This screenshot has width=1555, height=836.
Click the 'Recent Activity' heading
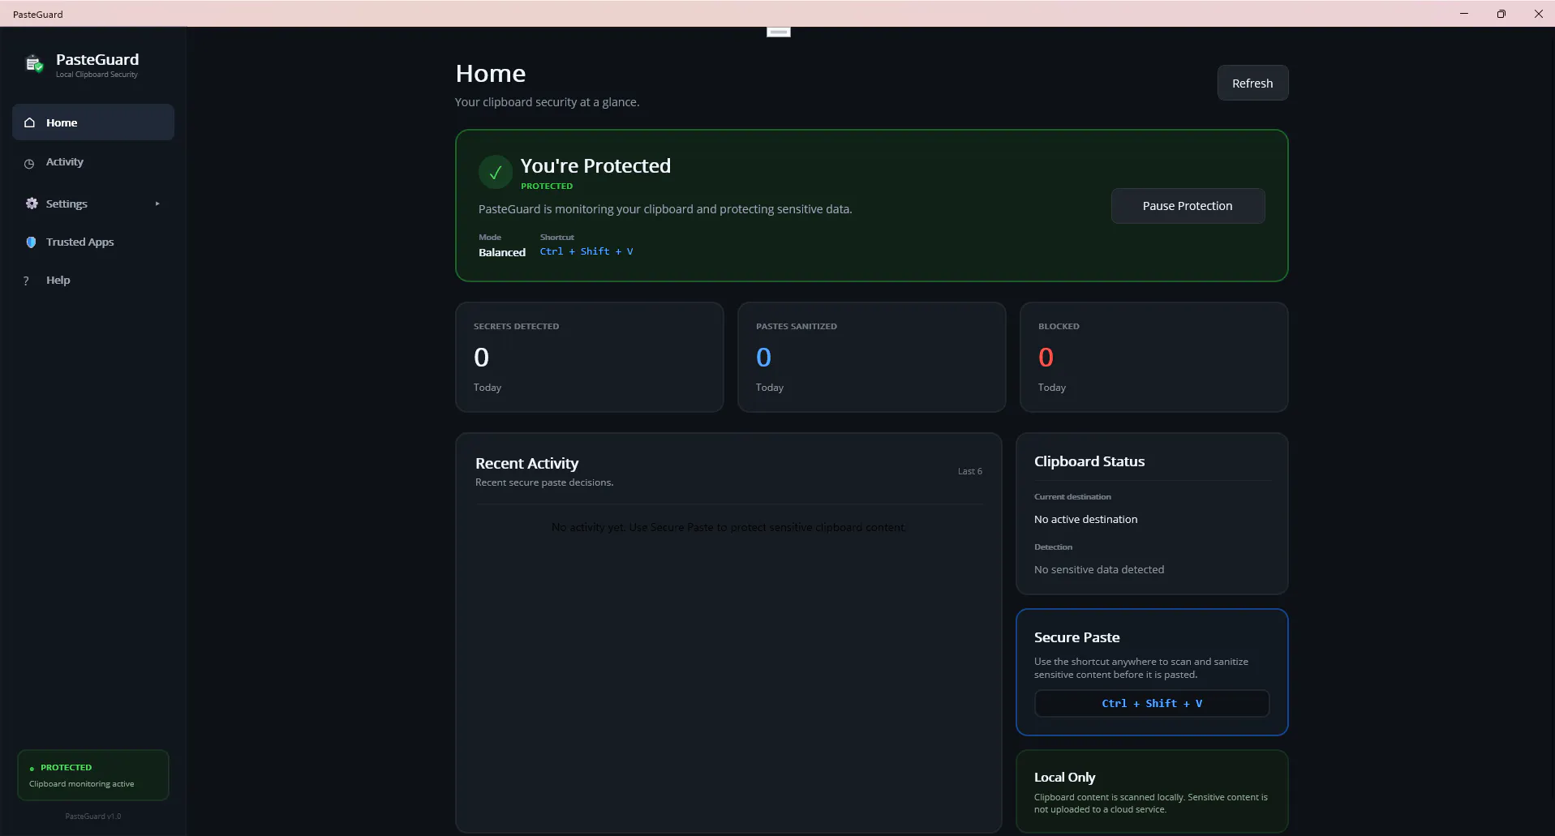tap(526, 463)
